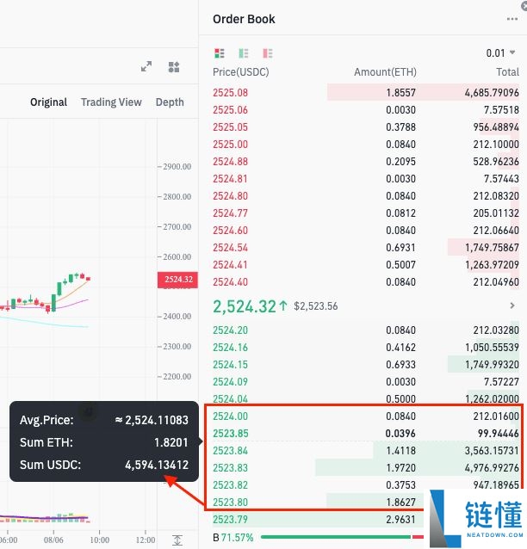Show buy orders only view icon
The width and height of the screenshot is (527, 549).
(x=244, y=53)
